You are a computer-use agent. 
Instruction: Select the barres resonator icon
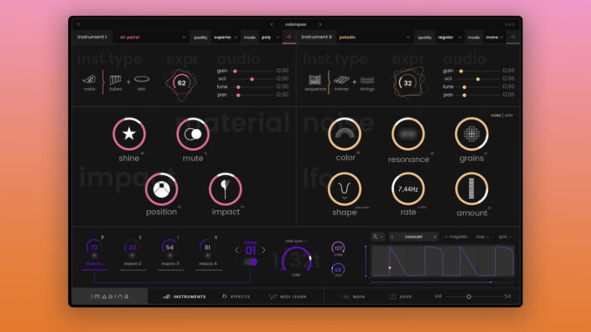pyautogui.click(x=342, y=80)
